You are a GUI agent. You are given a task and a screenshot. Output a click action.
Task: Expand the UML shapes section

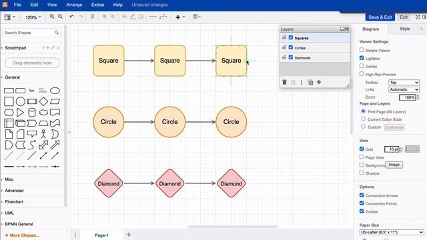pos(9,213)
